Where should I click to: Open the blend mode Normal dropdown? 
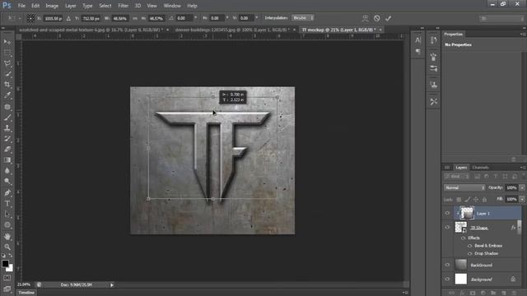[x=464, y=187]
